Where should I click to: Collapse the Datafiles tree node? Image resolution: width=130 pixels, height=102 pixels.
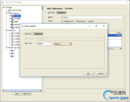click(x=6, y=30)
